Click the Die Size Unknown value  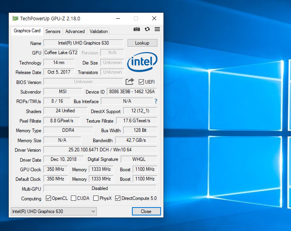112,63
